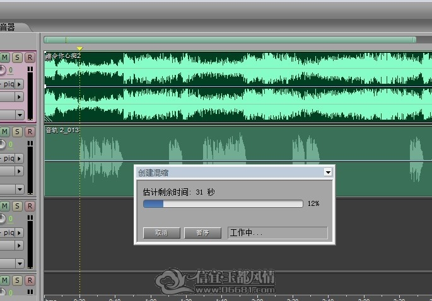Solo track 1 with the 谁令你心痴2 clip

coord(18,57)
